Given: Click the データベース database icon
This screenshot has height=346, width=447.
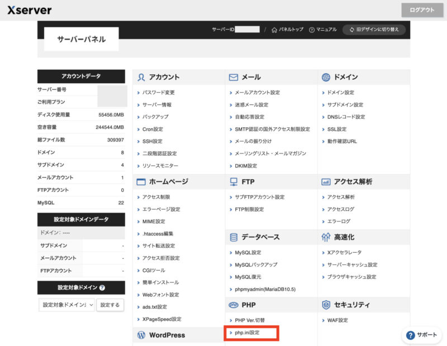Looking at the screenshot, I should point(233,237).
